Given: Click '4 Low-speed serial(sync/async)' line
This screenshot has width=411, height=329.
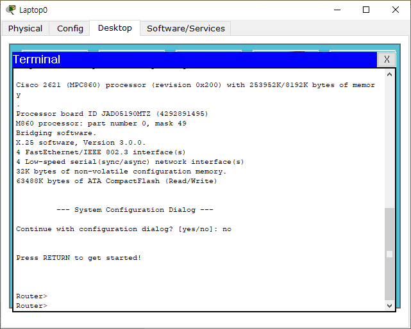Looking at the screenshot, I should tap(130, 162).
